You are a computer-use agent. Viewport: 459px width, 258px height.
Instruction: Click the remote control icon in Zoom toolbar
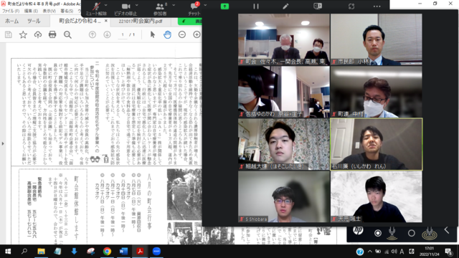point(318,6)
